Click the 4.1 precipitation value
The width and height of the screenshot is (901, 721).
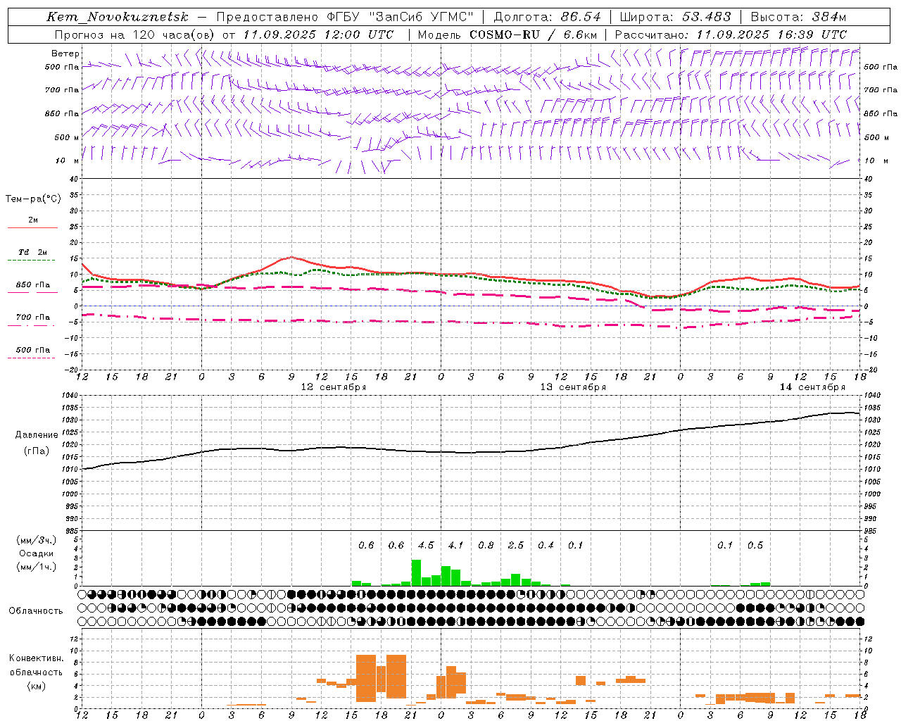455,546
